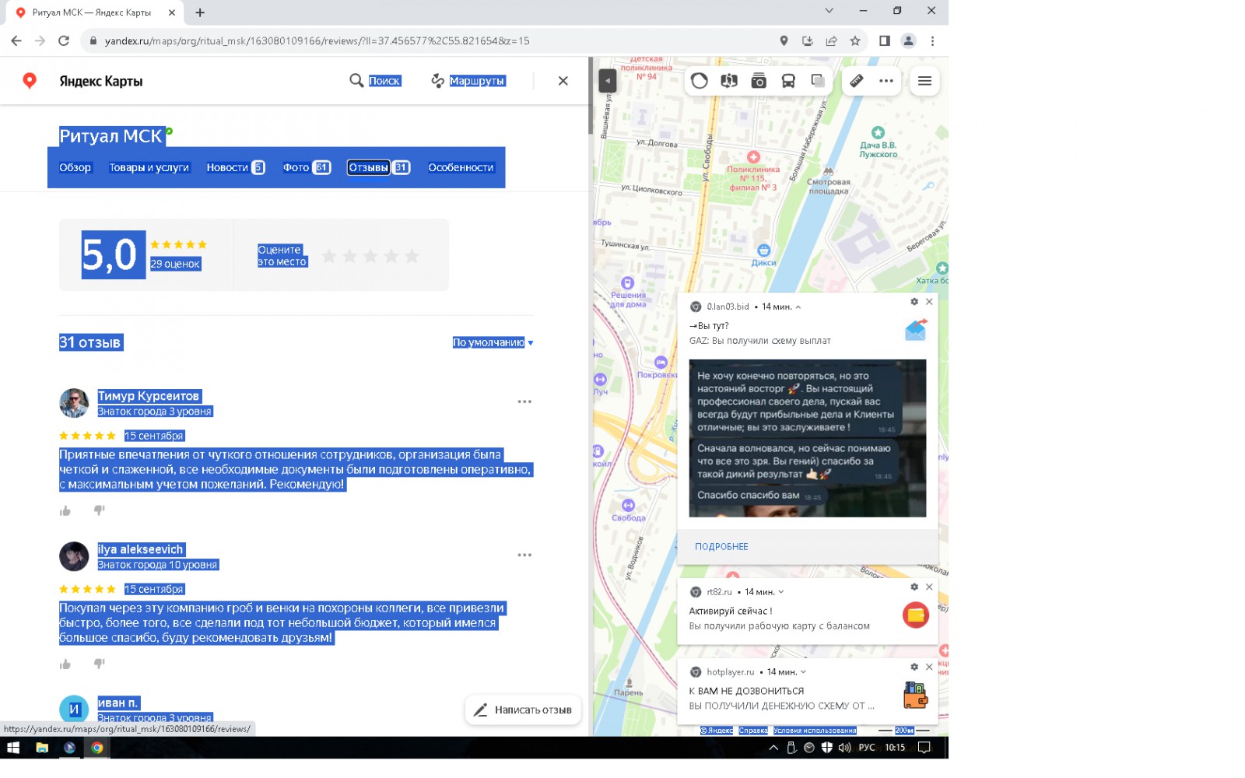Dislike ilya alekseevich's review
This screenshot has height=778, width=1245.
pyautogui.click(x=99, y=664)
